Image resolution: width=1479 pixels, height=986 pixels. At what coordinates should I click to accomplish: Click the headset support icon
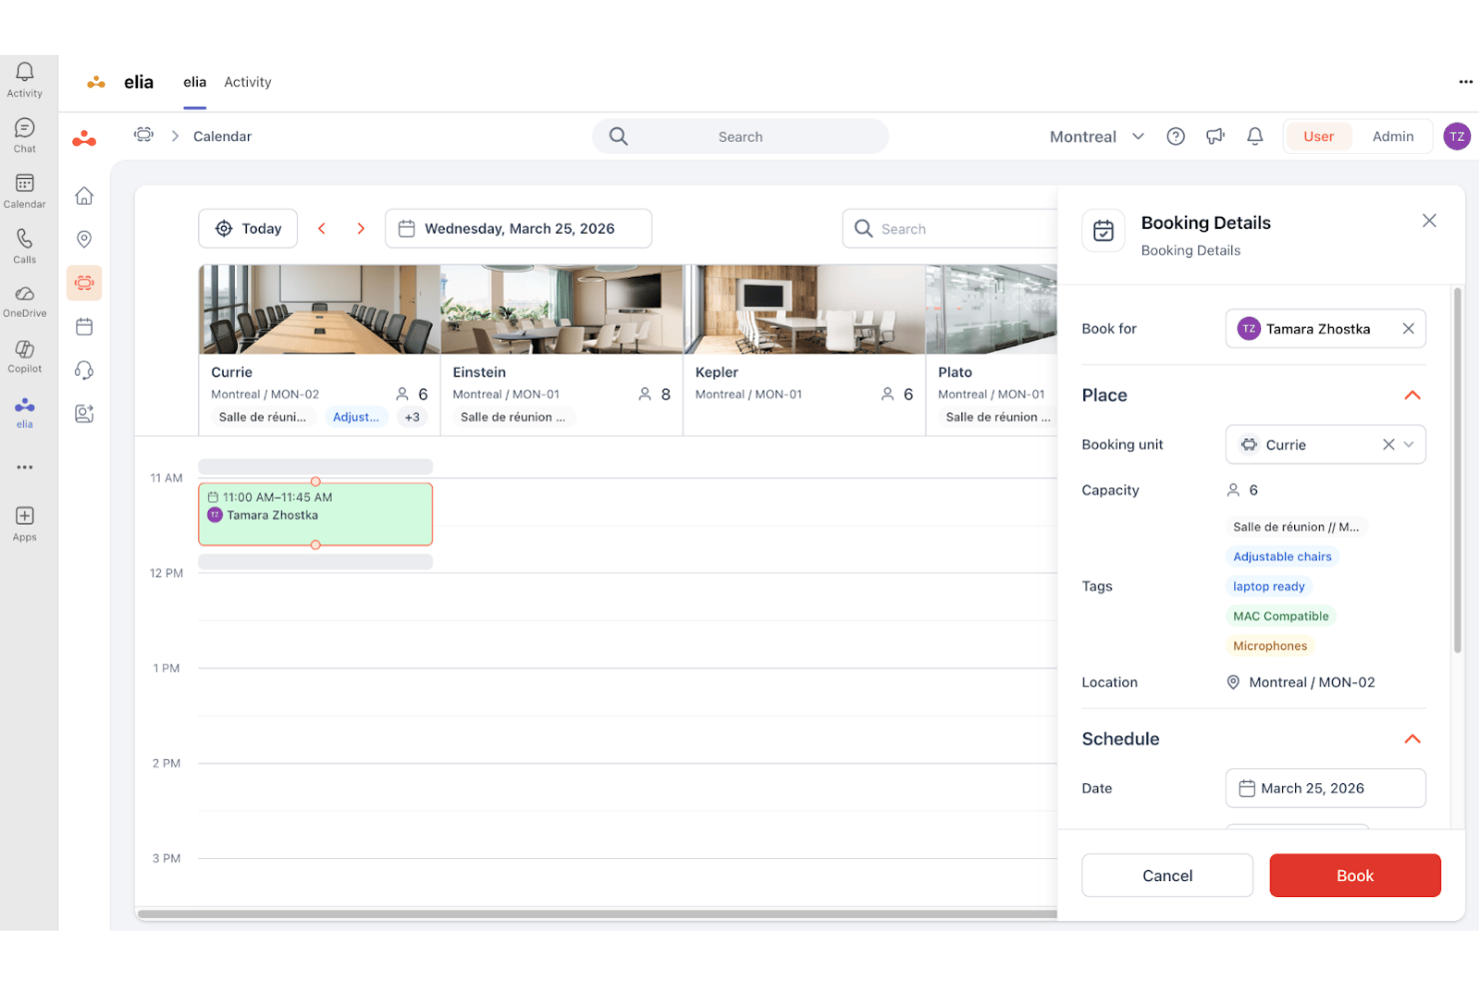85,370
